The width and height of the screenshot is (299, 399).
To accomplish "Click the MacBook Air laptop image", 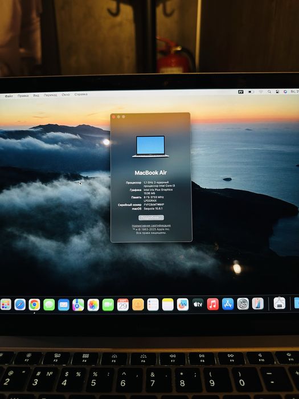I will pyautogui.click(x=150, y=146).
